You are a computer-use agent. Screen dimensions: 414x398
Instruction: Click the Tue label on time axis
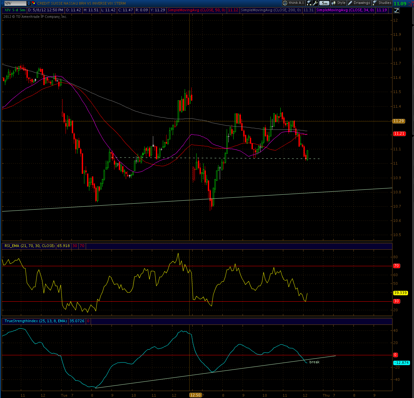(64, 395)
